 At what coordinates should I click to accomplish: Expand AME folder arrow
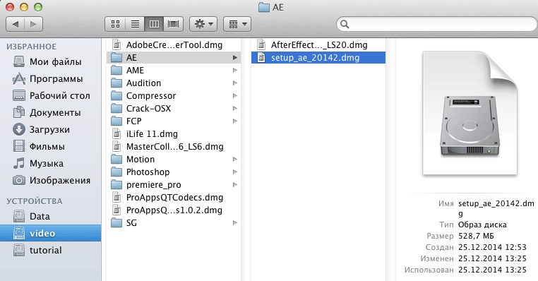pos(235,71)
